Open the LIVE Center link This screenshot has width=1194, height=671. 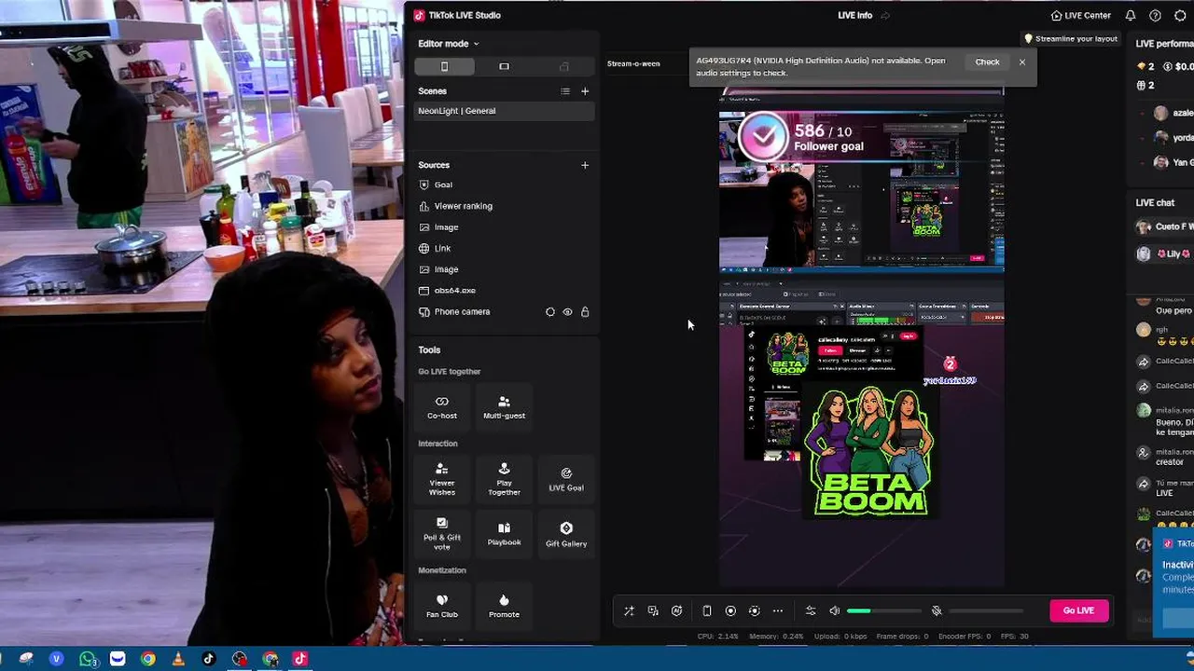[x=1080, y=15]
